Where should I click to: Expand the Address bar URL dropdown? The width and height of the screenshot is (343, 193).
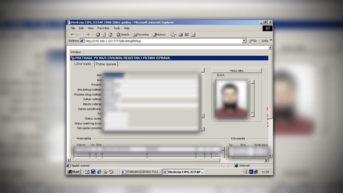tap(244, 41)
